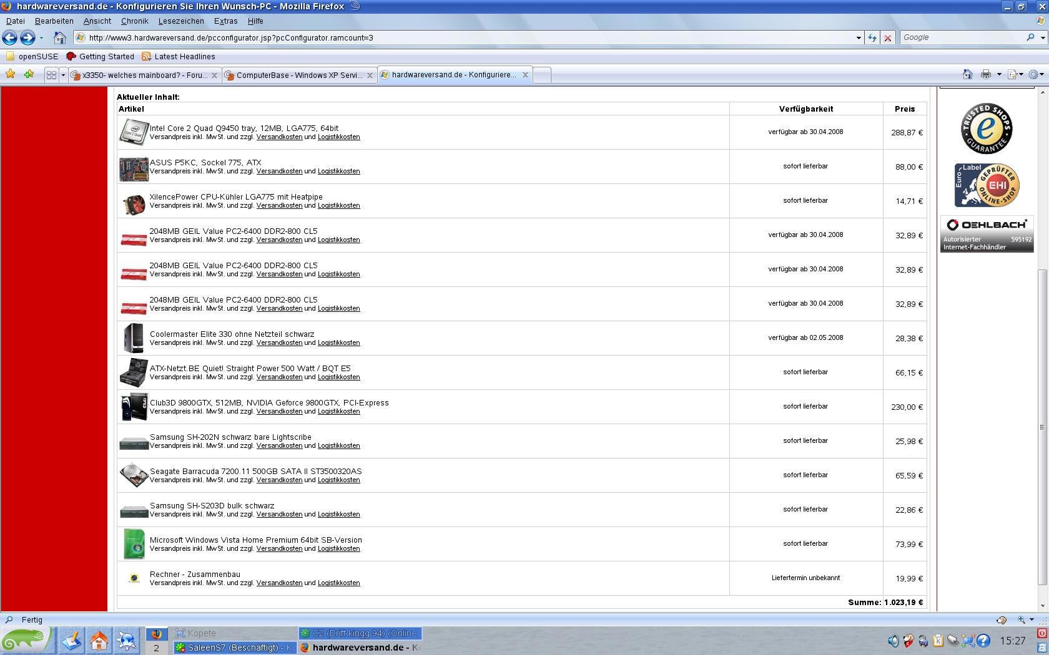Open the print options dropdown arrow

click(999, 74)
